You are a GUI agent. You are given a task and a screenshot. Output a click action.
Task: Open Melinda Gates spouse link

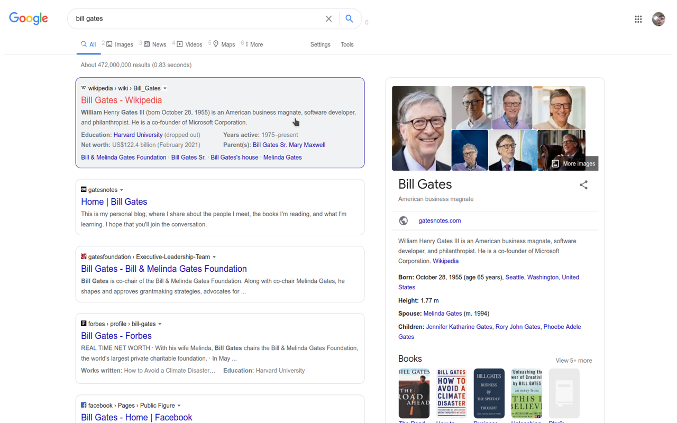(x=442, y=314)
